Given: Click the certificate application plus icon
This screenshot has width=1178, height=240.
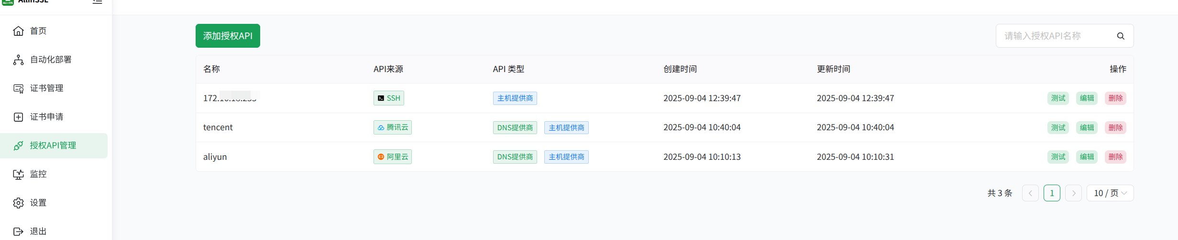Looking at the screenshot, I should (18, 117).
